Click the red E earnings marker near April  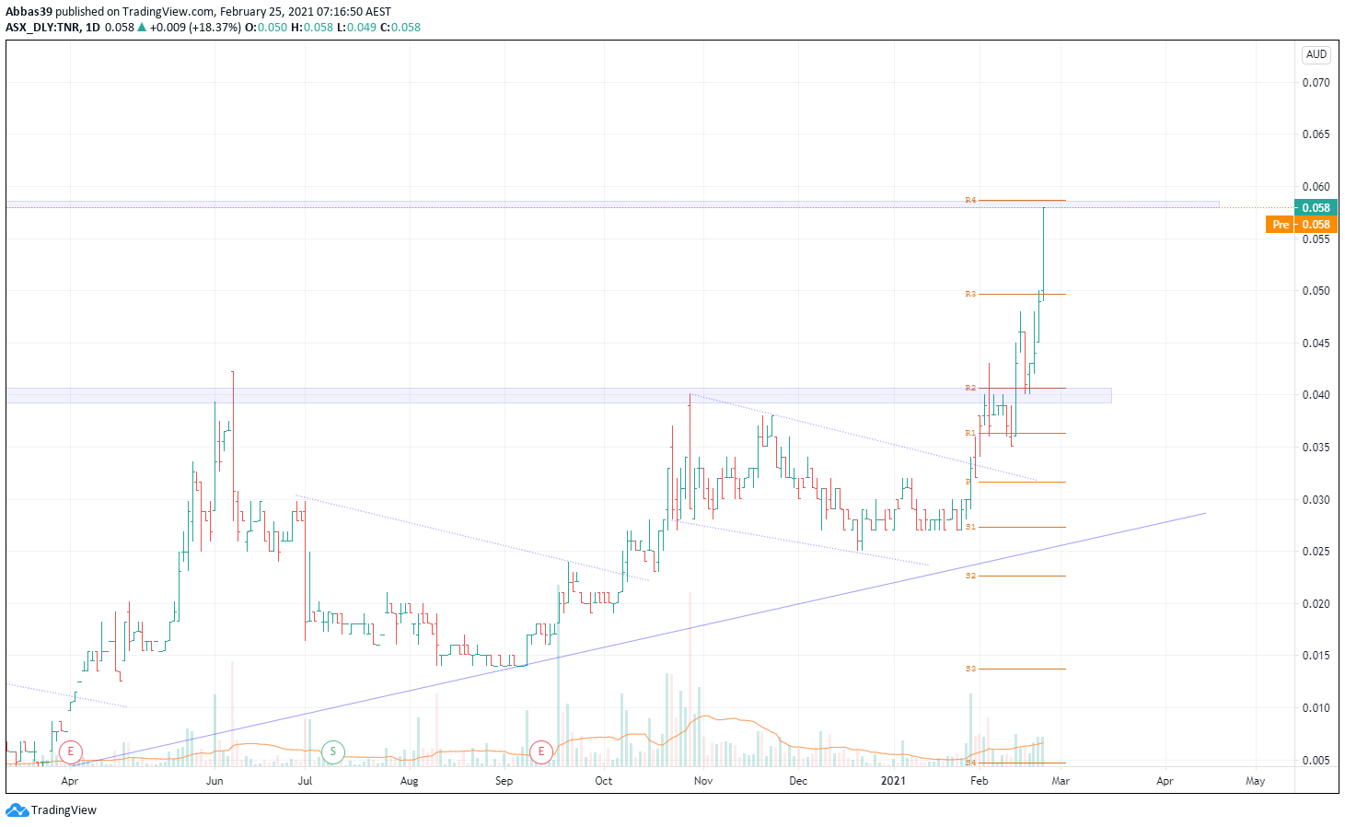click(x=71, y=752)
